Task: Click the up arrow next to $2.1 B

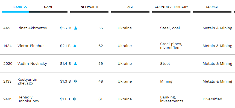Action: pos(75,46)
